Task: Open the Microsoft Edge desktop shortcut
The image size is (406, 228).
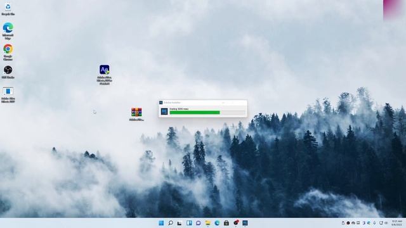Action: 8,30
